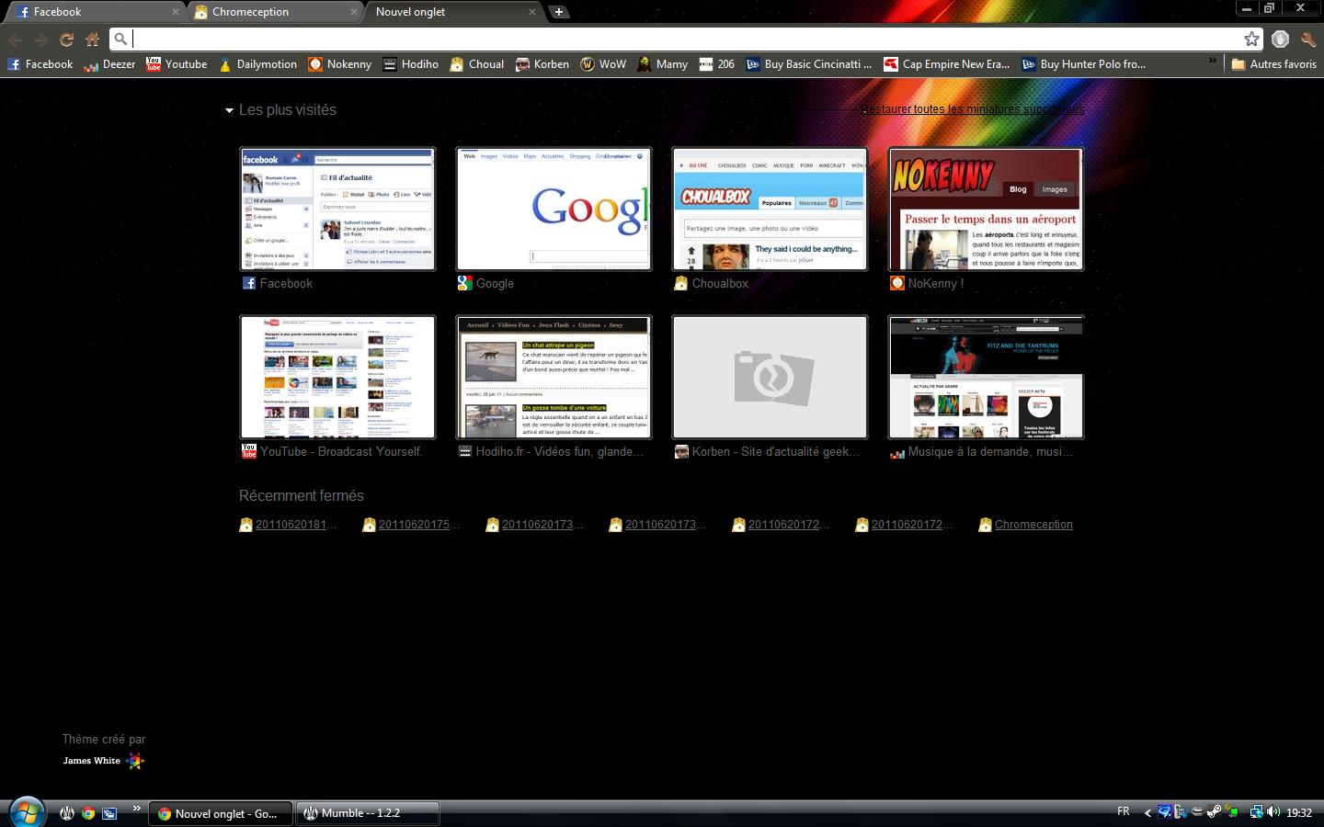Open the Autres favoris folder
Viewport: 1324px width, 827px height.
pos(1273,64)
